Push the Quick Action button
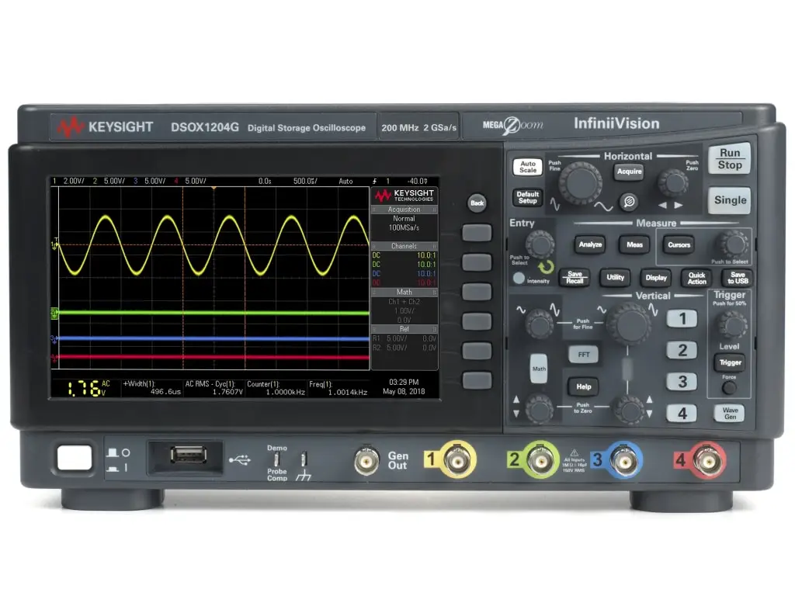795x596 pixels. click(x=696, y=278)
